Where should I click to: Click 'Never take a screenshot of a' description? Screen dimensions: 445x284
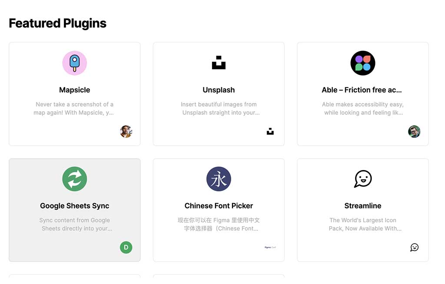click(74, 104)
